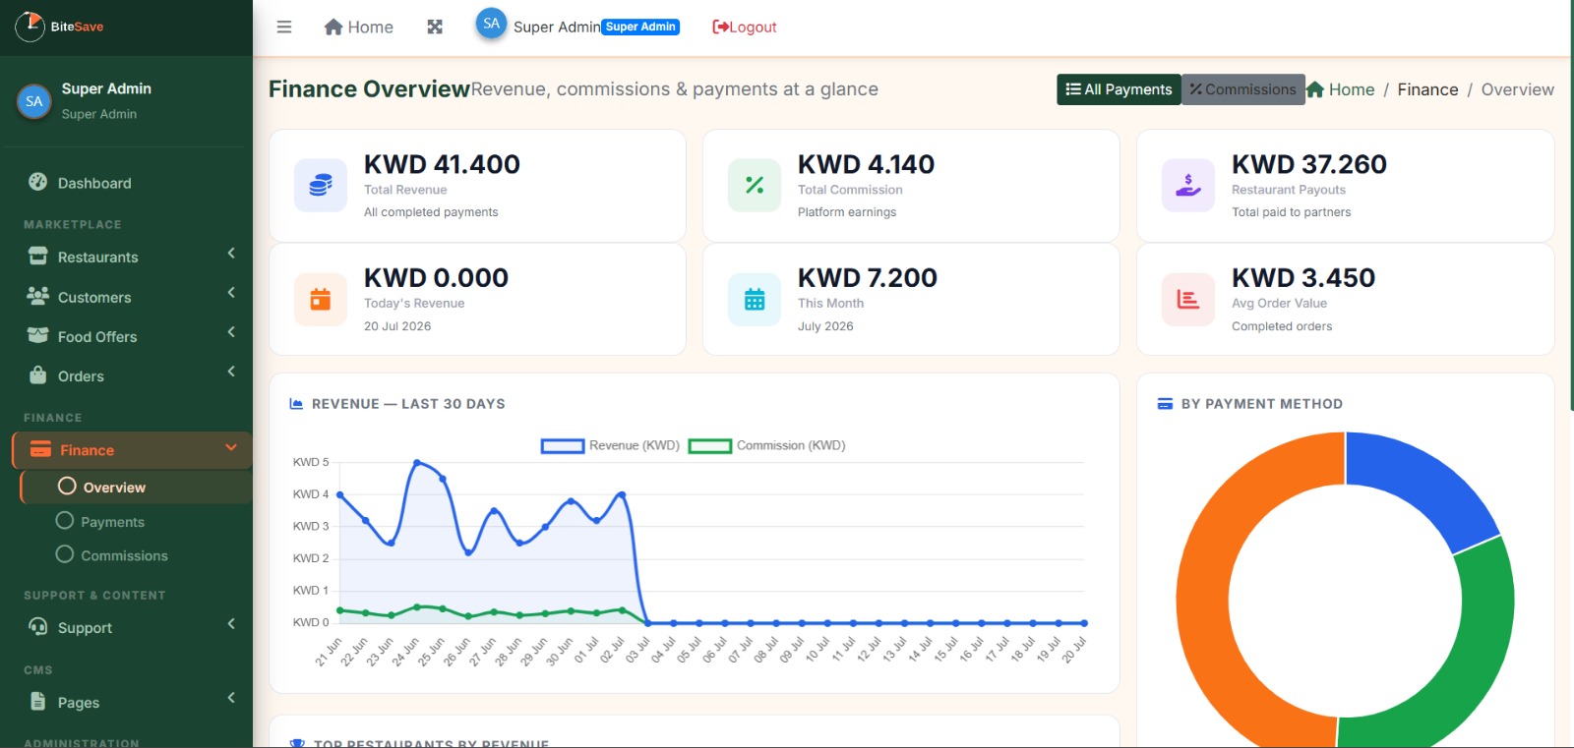
Task: Click the blue donut chart segment
Action: click(1426, 484)
